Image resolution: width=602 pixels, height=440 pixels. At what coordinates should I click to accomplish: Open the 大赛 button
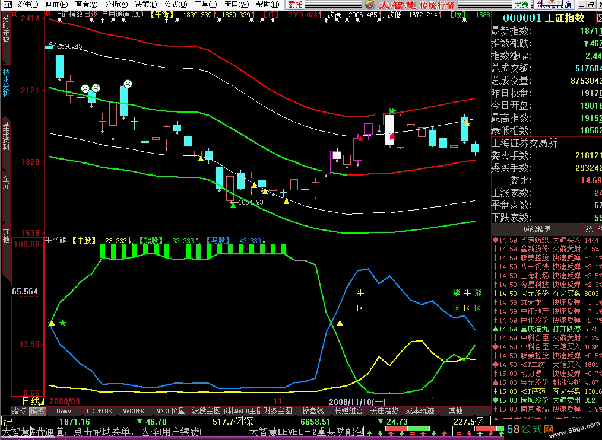click(x=521, y=5)
